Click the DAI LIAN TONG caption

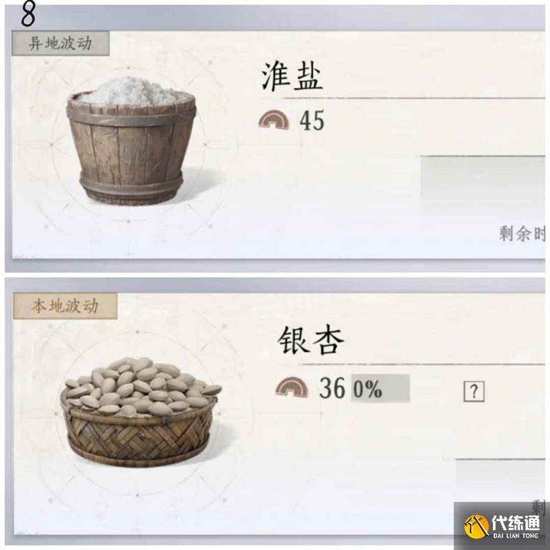pos(515,536)
